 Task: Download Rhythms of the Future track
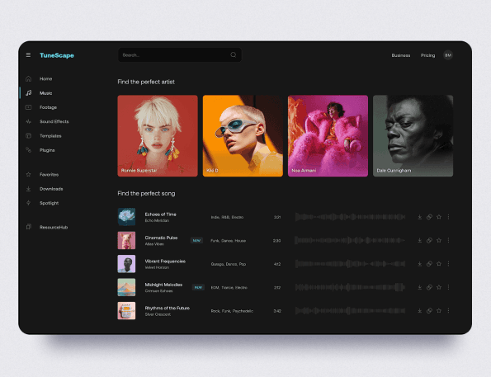(x=419, y=311)
